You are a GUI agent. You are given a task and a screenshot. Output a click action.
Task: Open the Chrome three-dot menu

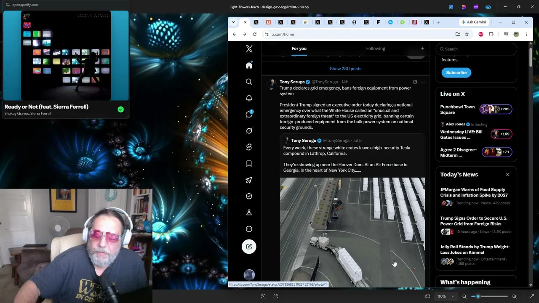point(526,34)
